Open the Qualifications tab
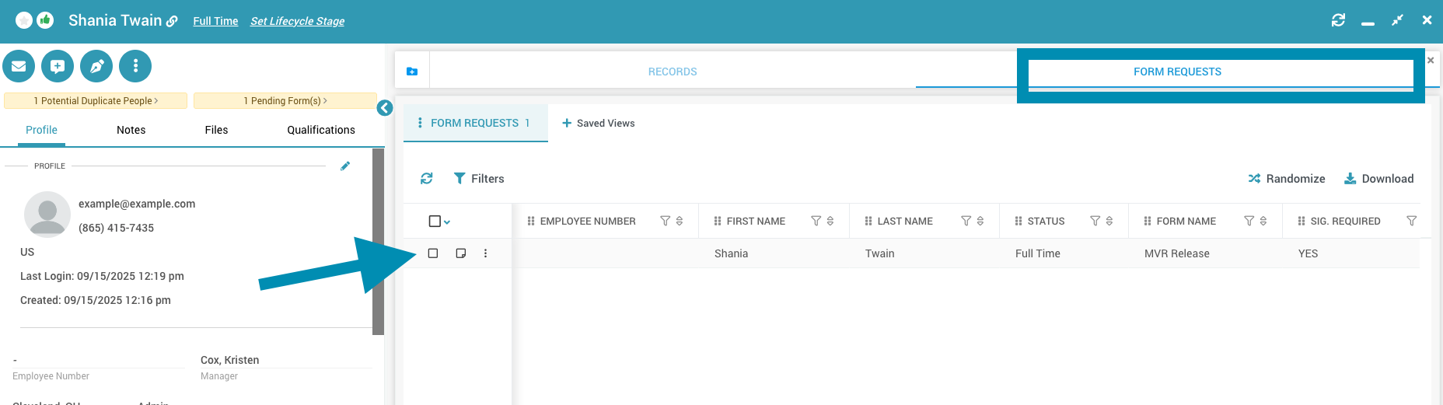The image size is (1443, 405). [x=320, y=130]
